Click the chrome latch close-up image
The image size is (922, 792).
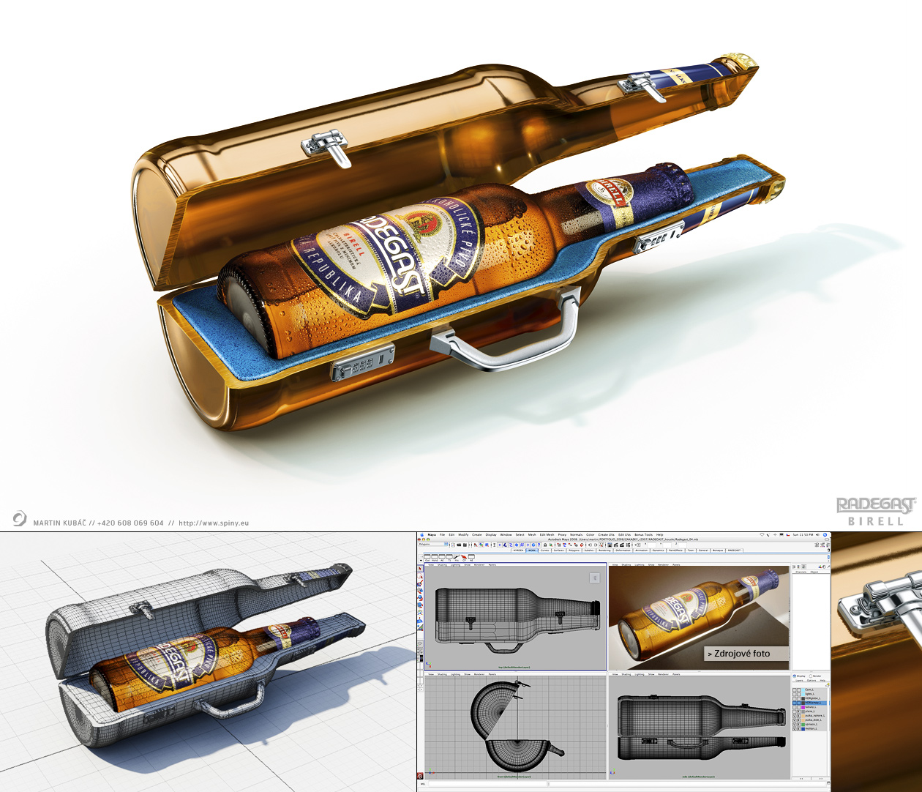pyautogui.click(x=877, y=661)
